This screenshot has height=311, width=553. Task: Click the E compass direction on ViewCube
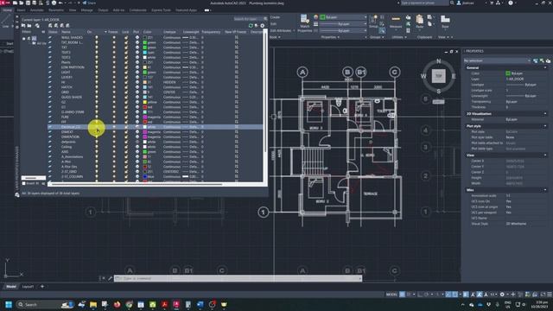click(454, 76)
